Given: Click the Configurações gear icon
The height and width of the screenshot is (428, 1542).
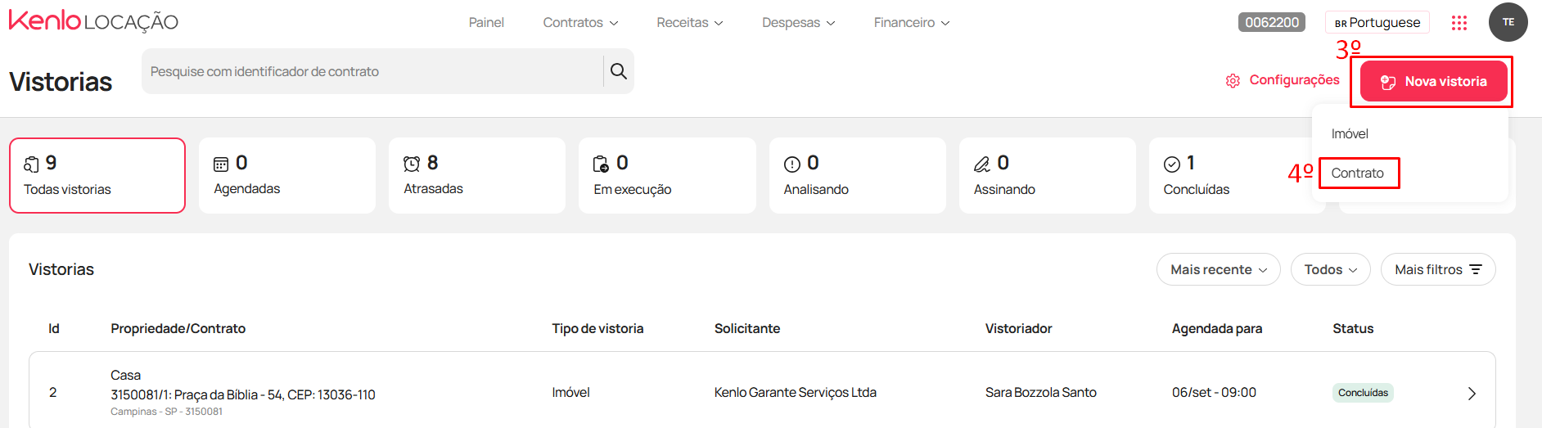Looking at the screenshot, I should click(1233, 81).
